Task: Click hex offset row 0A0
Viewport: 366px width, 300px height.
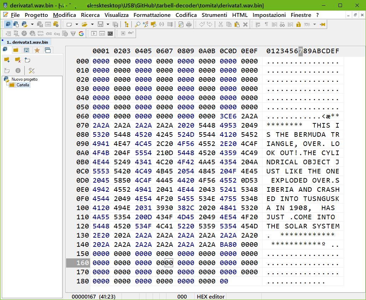Action: point(82,153)
